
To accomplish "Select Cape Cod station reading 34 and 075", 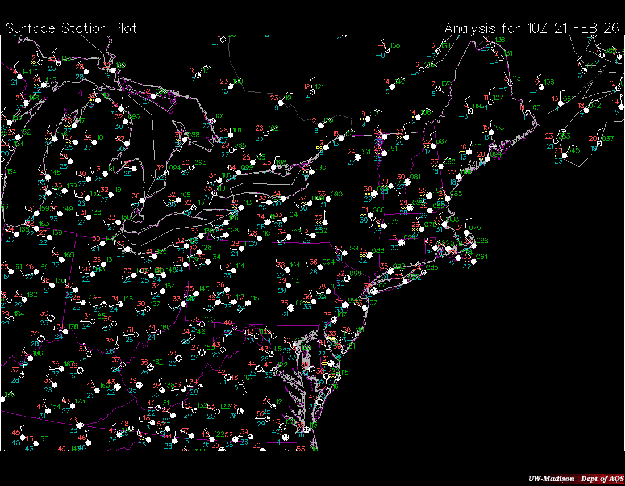I will [467, 232].
